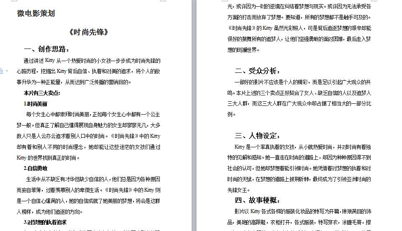Click the line starting "却有着和别人不同的时尚理念"
Viewport: 402px width, 231px height.
click(88, 147)
